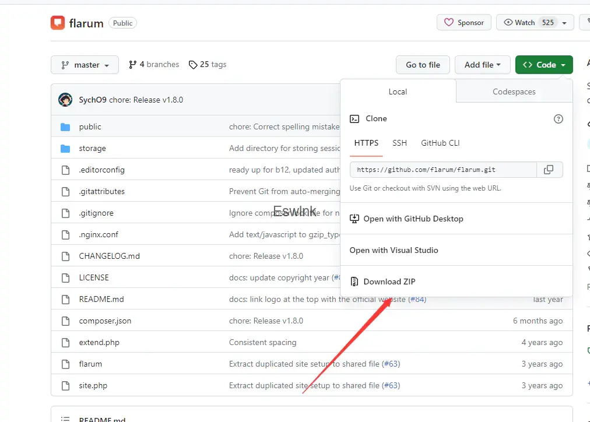The image size is (590, 422).
Task: Click the Flarum logo icon
Action: tap(58, 23)
